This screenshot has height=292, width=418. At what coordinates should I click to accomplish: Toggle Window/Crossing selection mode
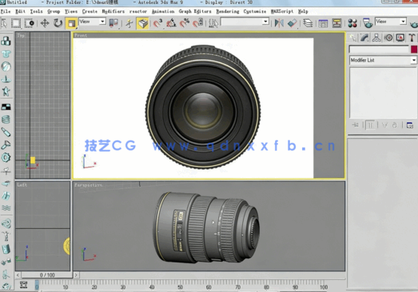pos(30,23)
